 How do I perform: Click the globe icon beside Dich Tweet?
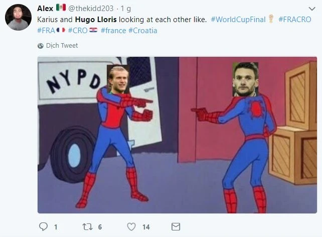41,46
